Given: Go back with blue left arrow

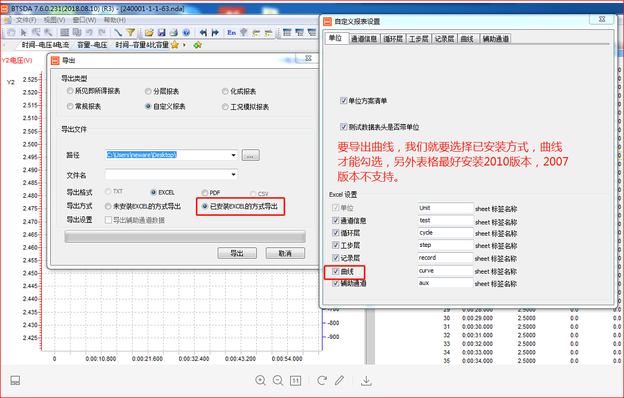Looking at the screenshot, I should click(203, 32).
